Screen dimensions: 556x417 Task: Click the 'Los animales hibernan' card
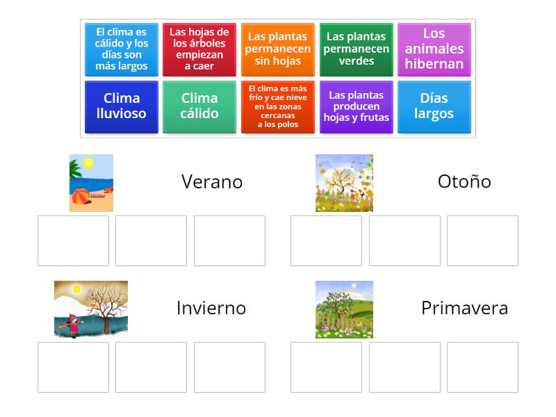coord(434,50)
